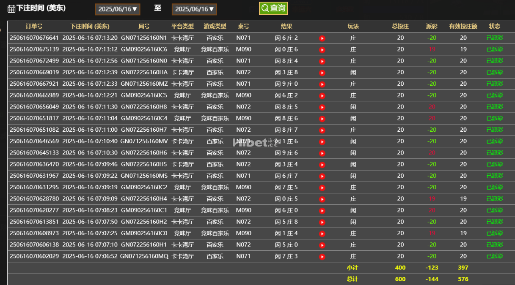The width and height of the screenshot is (515, 285).
Task: Click replay icon for round GN072256160H8
Action: (322, 107)
